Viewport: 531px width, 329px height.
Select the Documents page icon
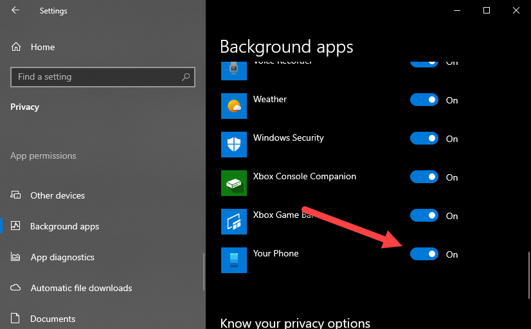coord(15,318)
